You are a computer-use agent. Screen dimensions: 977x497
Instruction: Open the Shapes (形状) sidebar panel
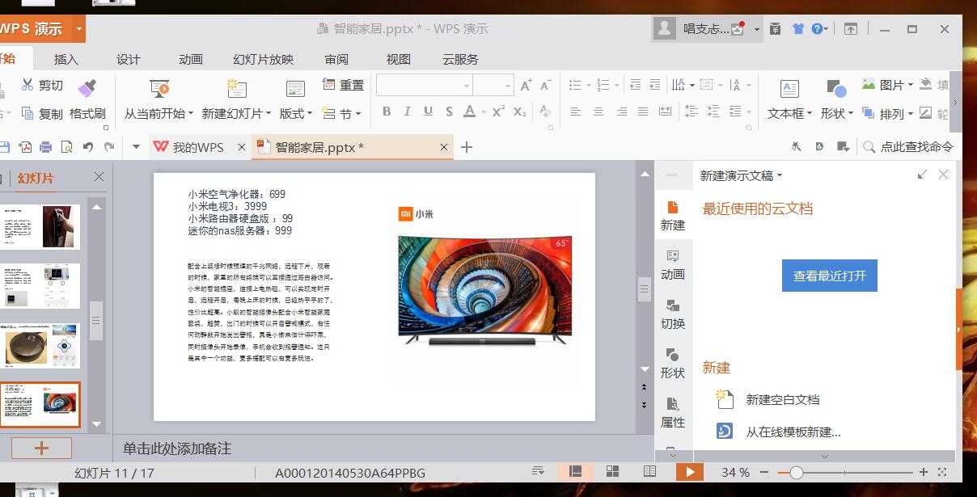(672, 364)
